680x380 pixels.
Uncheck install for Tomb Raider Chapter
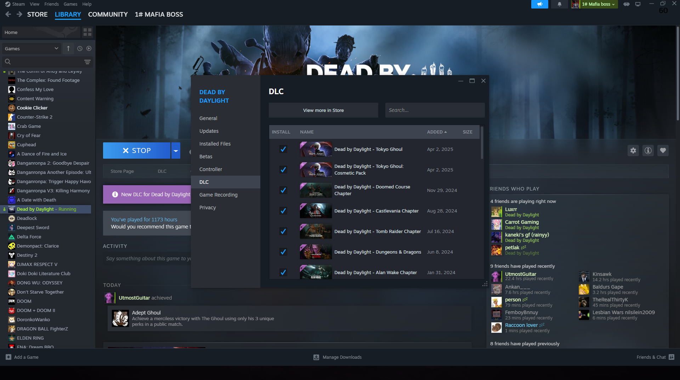[x=283, y=231]
